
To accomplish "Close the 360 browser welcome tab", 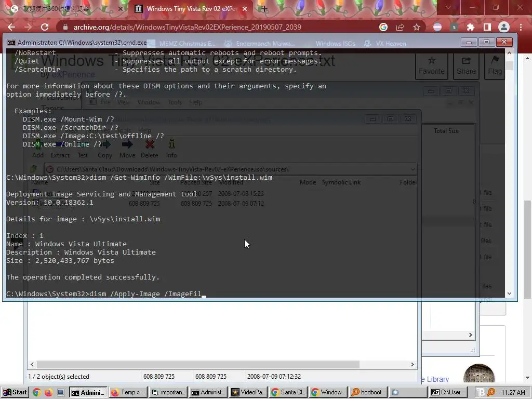I will click(x=120, y=9).
